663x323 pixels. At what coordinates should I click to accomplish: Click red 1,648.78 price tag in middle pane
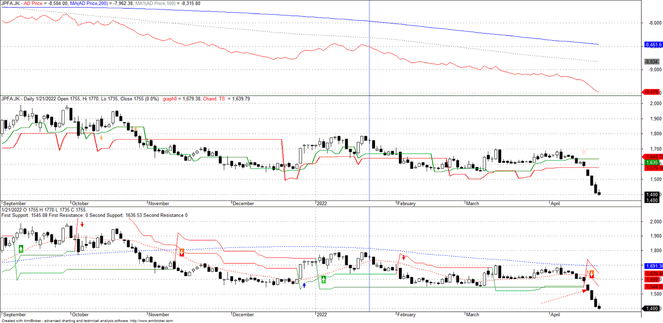tap(653, 157)
